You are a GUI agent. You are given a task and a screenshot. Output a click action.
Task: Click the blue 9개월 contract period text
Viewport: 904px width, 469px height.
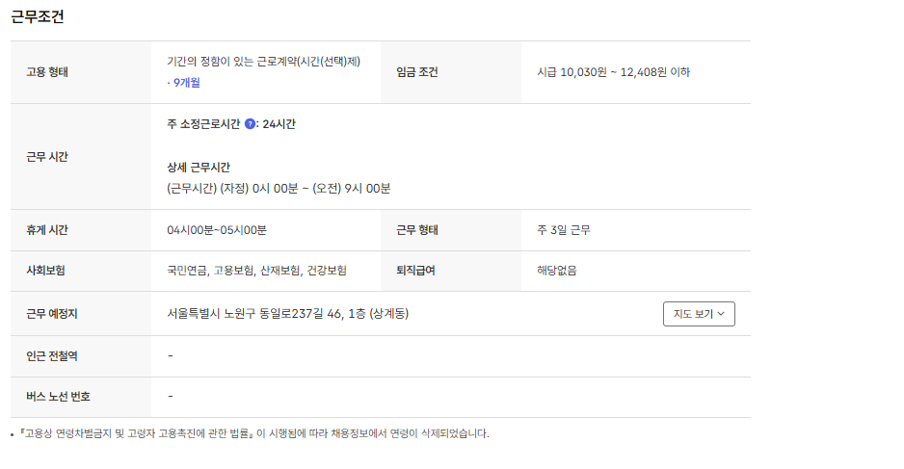coord(183,83)
